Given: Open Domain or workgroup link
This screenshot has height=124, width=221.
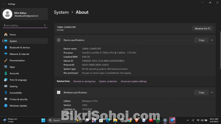Looking at the screenshot, I should click(x=84, y=82).
